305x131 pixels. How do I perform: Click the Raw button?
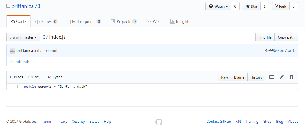click(x=224, y=77)
